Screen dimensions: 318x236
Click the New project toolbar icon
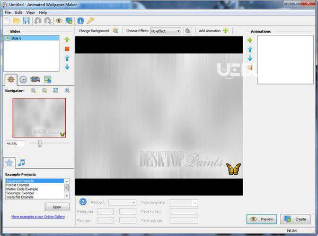tap(7, 21)
